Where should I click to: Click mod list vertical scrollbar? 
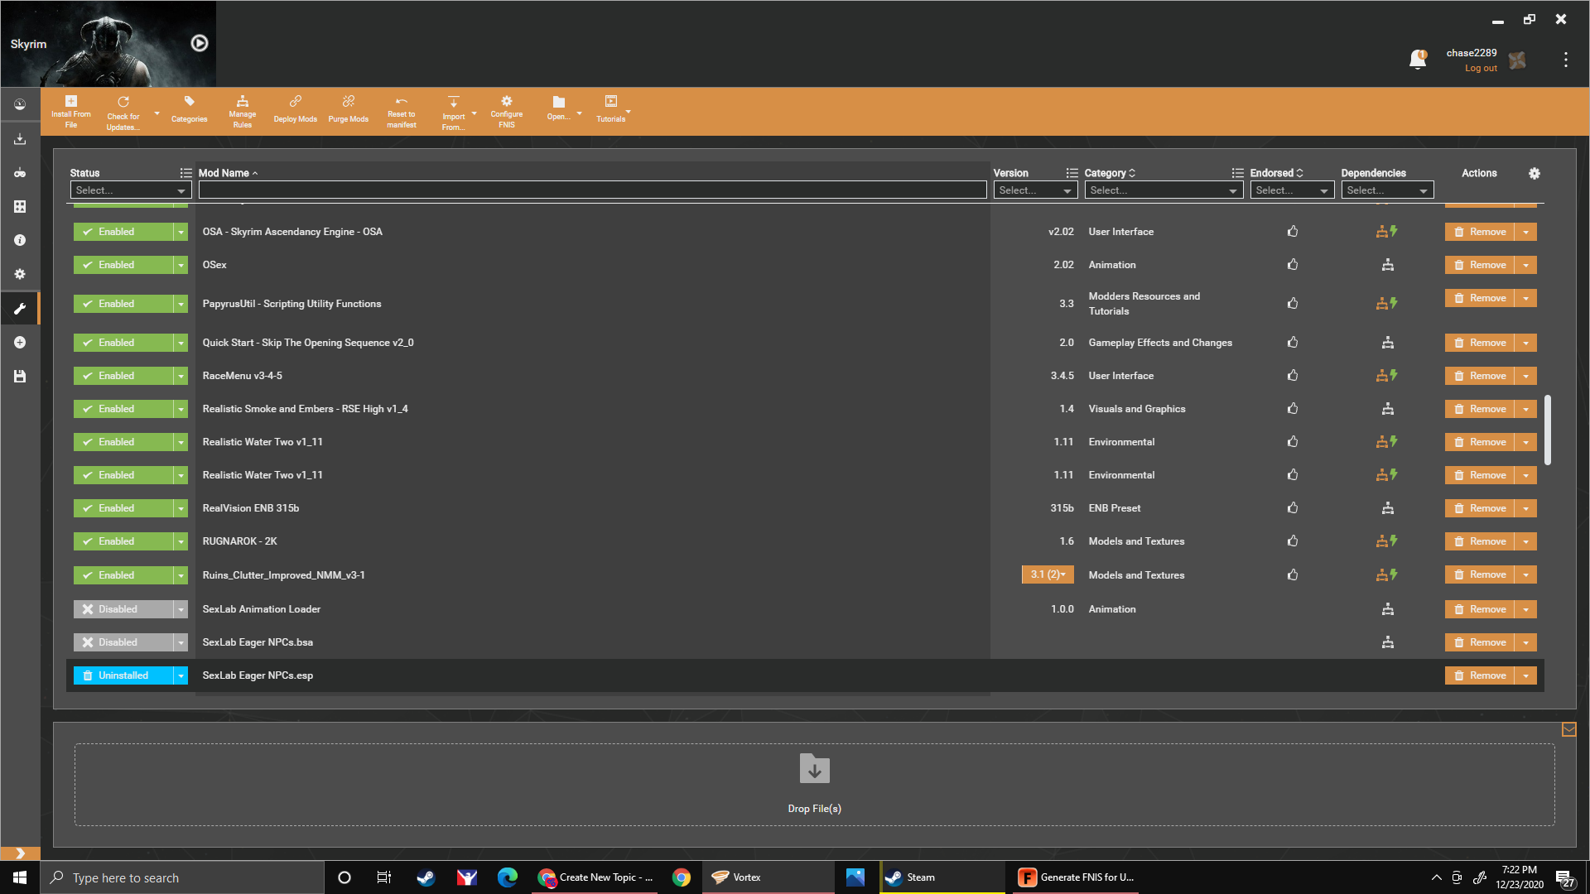coord(1547,430)
